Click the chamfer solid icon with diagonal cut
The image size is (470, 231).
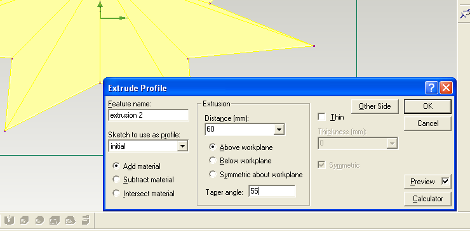39,220
